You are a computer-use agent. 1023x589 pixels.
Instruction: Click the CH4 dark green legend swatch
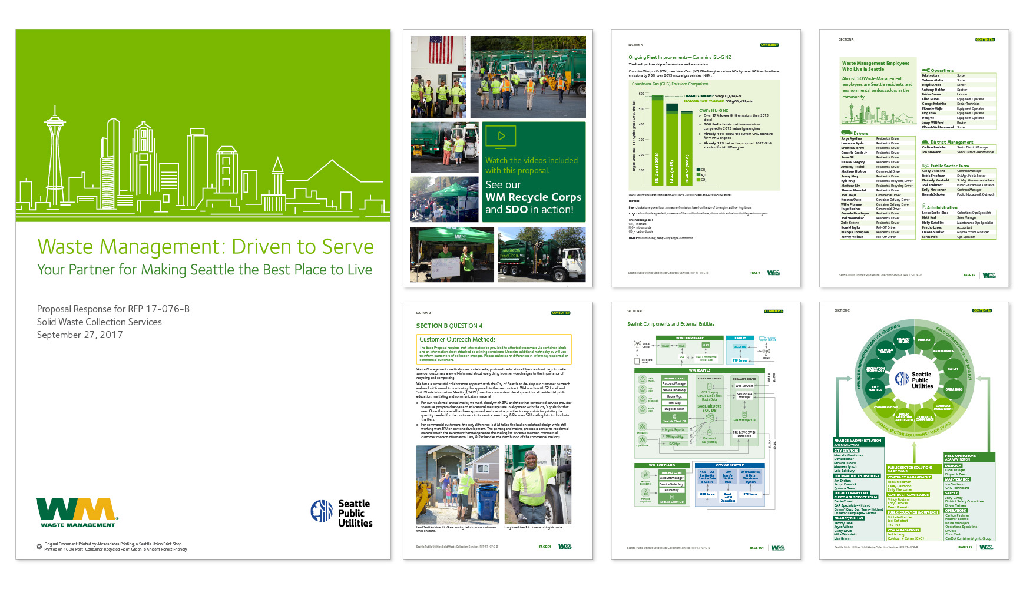pyautogui.click(x=698, y=170)
